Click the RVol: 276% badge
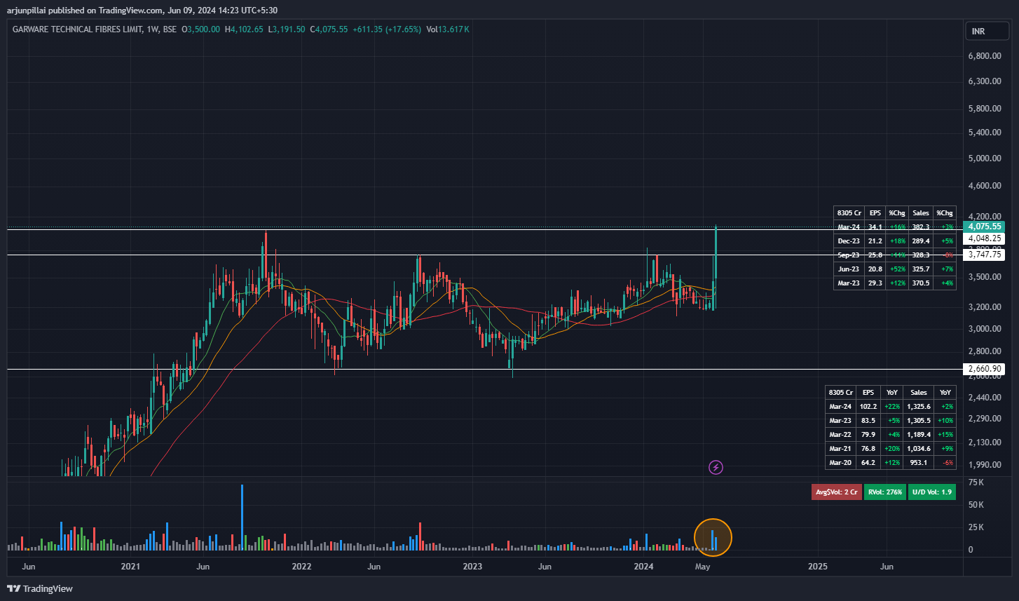Viewport: 1019px width, 601px height. click(884, 492)
